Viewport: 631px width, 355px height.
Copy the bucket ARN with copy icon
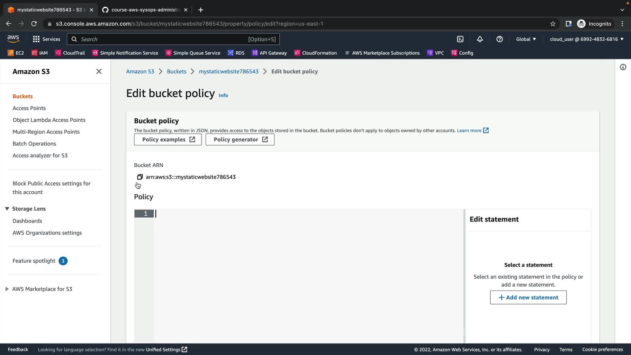pos(140,177)
